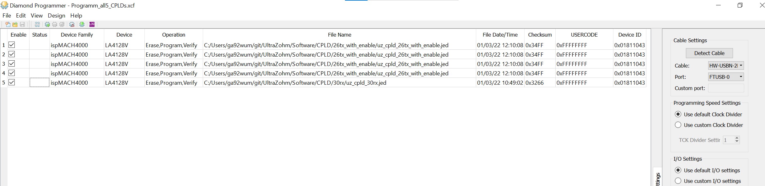Click the Custom port input field
The height and width of the screenshot is (186, 765).
point(726,88)
